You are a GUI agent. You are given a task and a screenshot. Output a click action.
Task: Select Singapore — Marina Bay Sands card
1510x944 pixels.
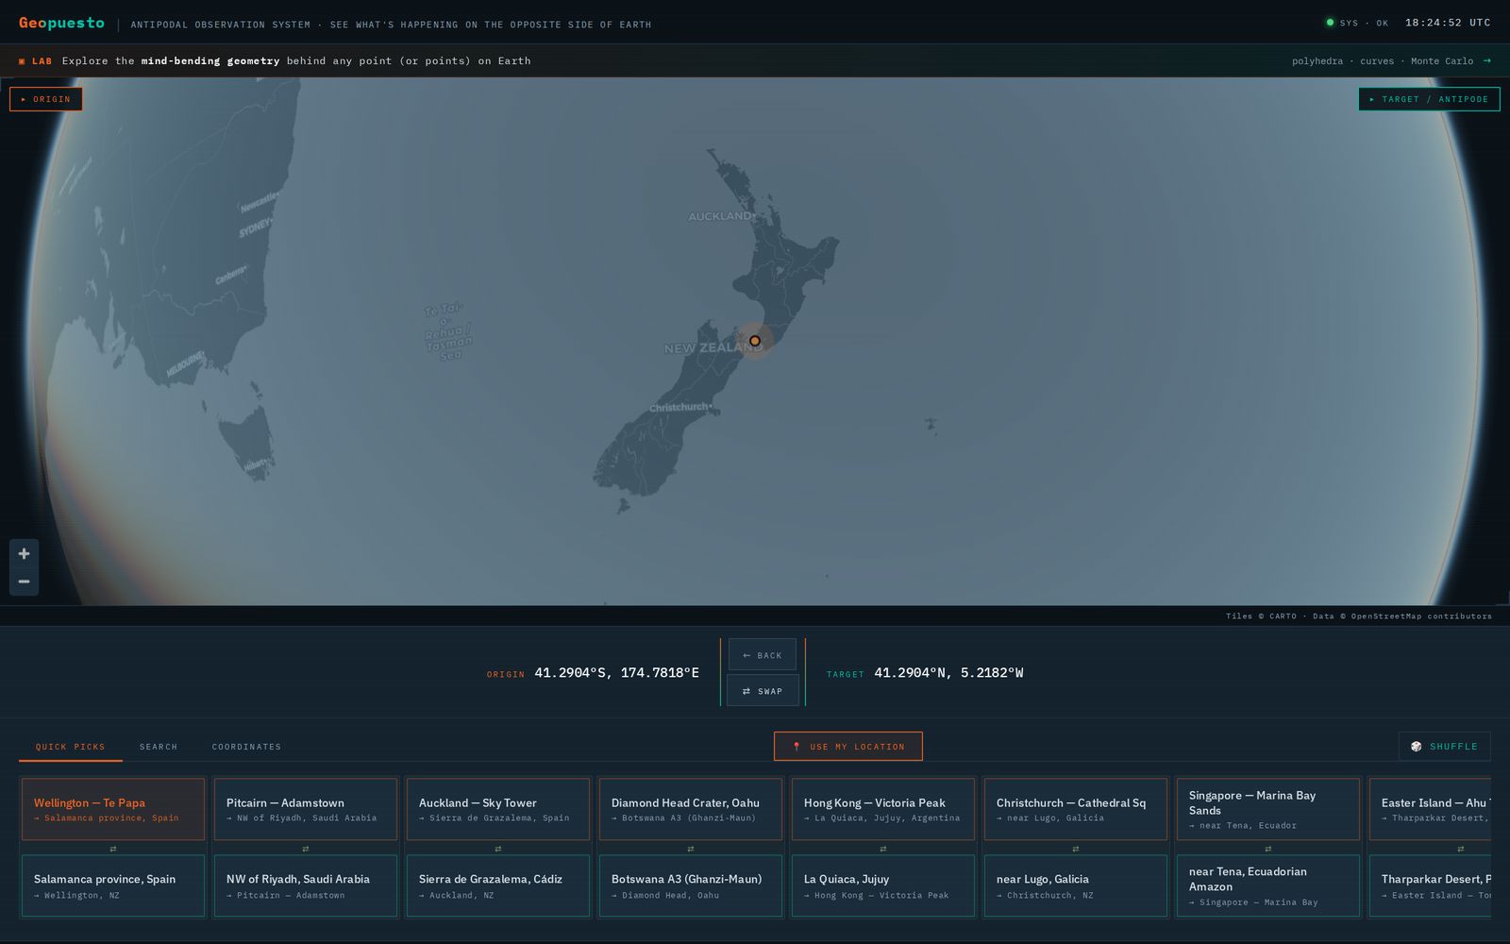[x=1268, y=809]
